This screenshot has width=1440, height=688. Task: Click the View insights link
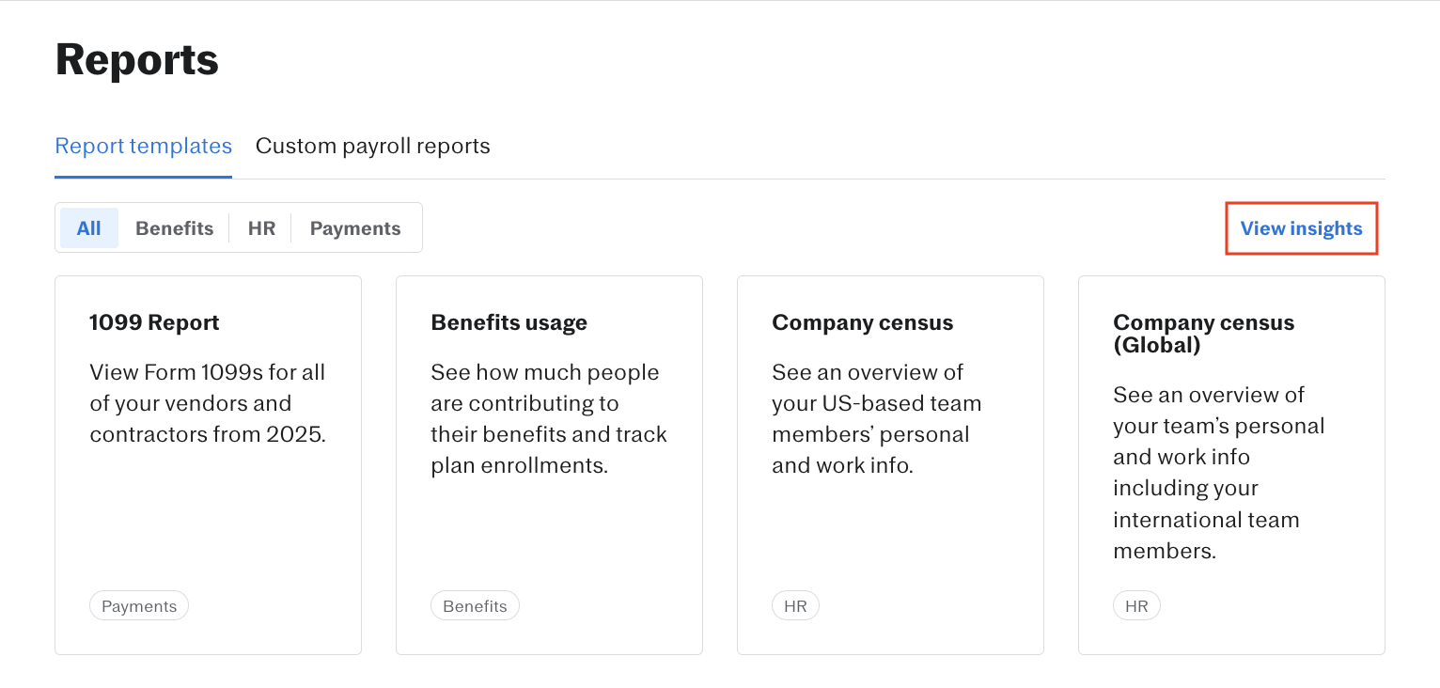[1301, 228]
